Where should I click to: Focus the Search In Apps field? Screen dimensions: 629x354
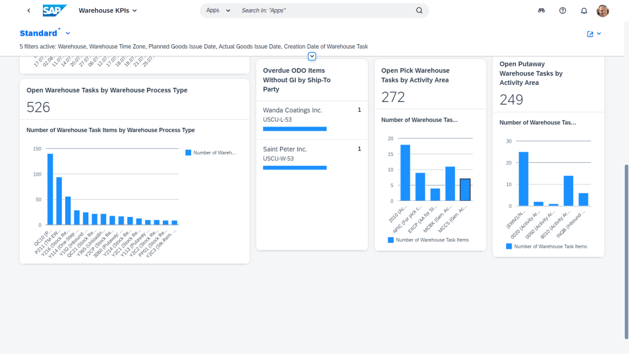[326, 10]
